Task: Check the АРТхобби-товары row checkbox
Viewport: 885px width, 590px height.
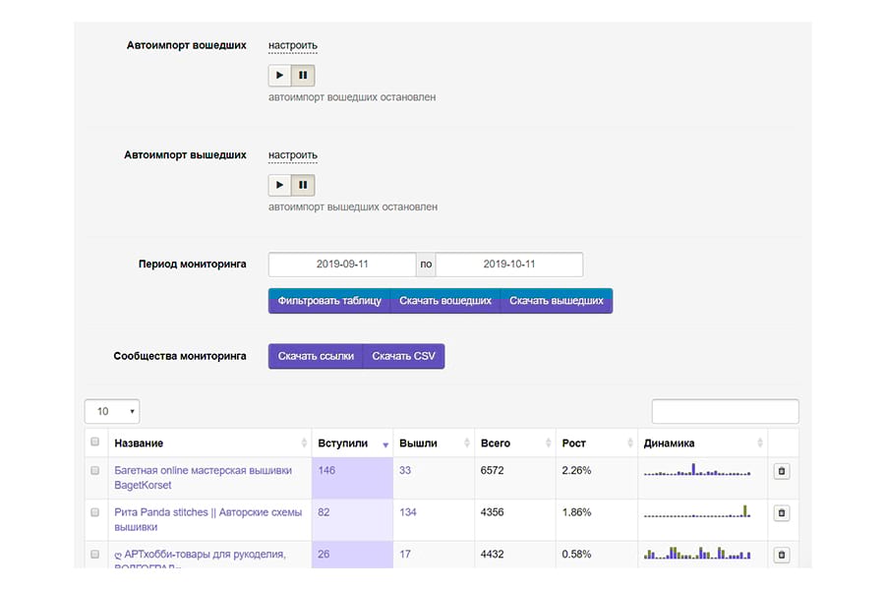Action: click(x=94, y=555)
